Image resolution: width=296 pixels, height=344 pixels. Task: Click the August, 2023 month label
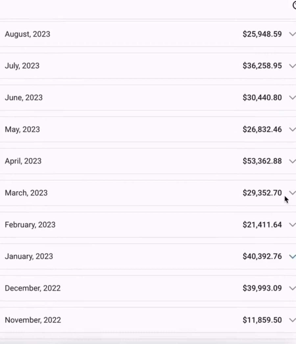(27, 34)
